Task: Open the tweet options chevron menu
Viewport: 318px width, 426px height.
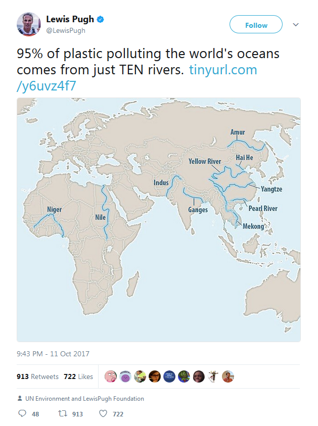Action: tap(297, 24)
